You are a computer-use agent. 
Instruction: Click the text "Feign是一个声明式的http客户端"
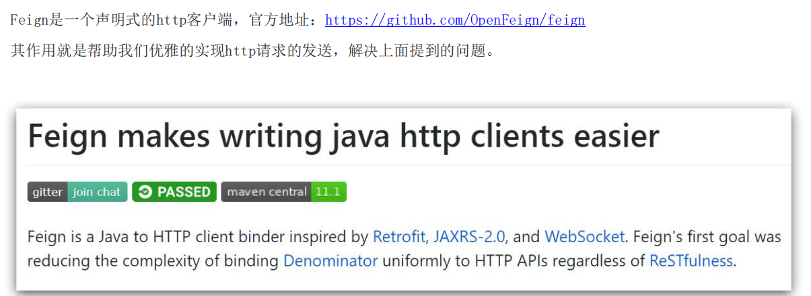pos(120,20)
